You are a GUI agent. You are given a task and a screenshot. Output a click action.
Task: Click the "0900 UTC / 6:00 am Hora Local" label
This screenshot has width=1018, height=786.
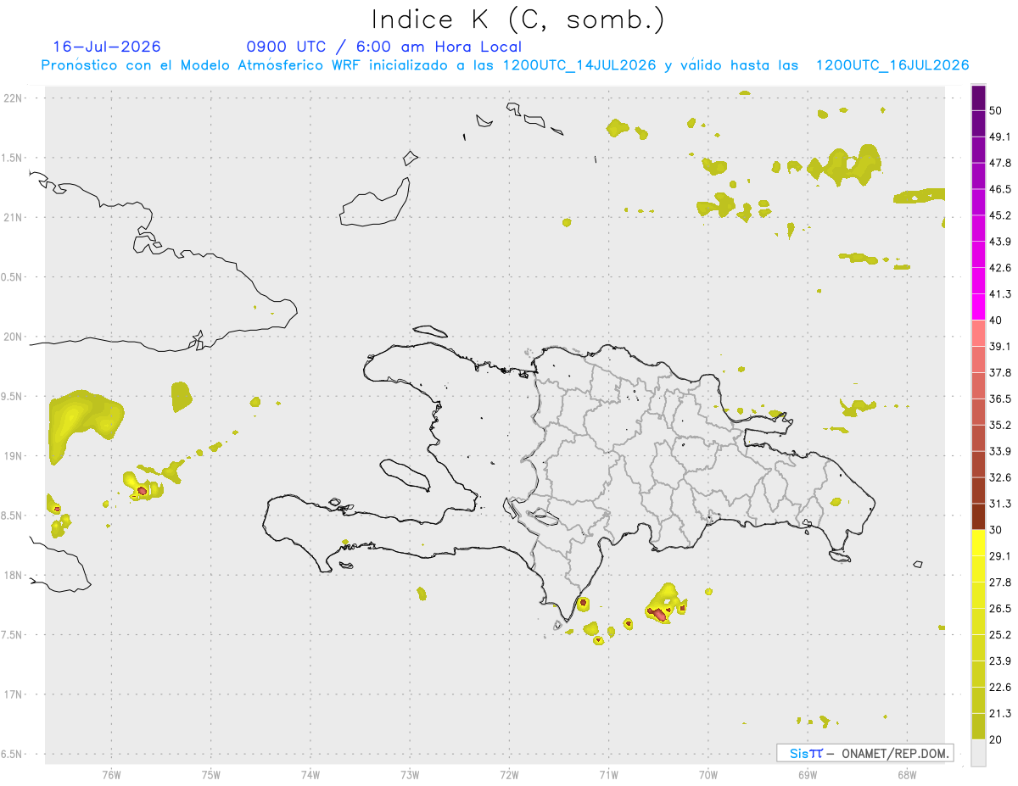point(384,47)
